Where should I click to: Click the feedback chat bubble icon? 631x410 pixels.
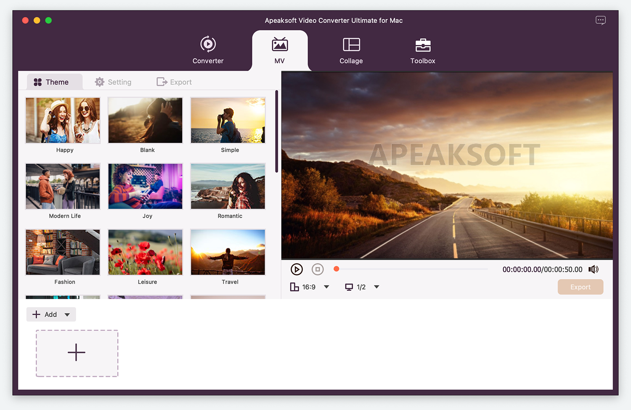pyautogui.click(x=600, y=20)
